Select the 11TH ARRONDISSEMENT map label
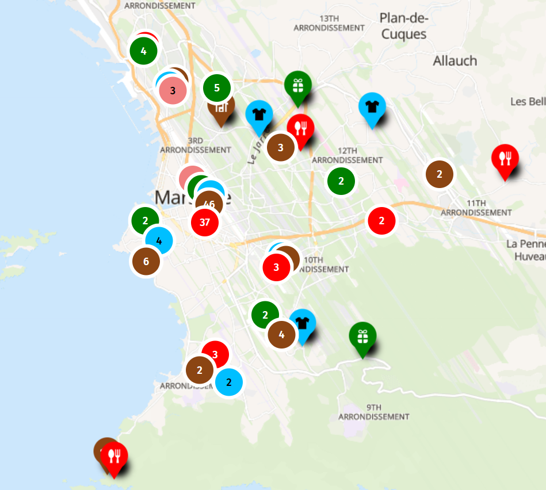This screenshot has width=546, height=490. click(x=476, y=208)
